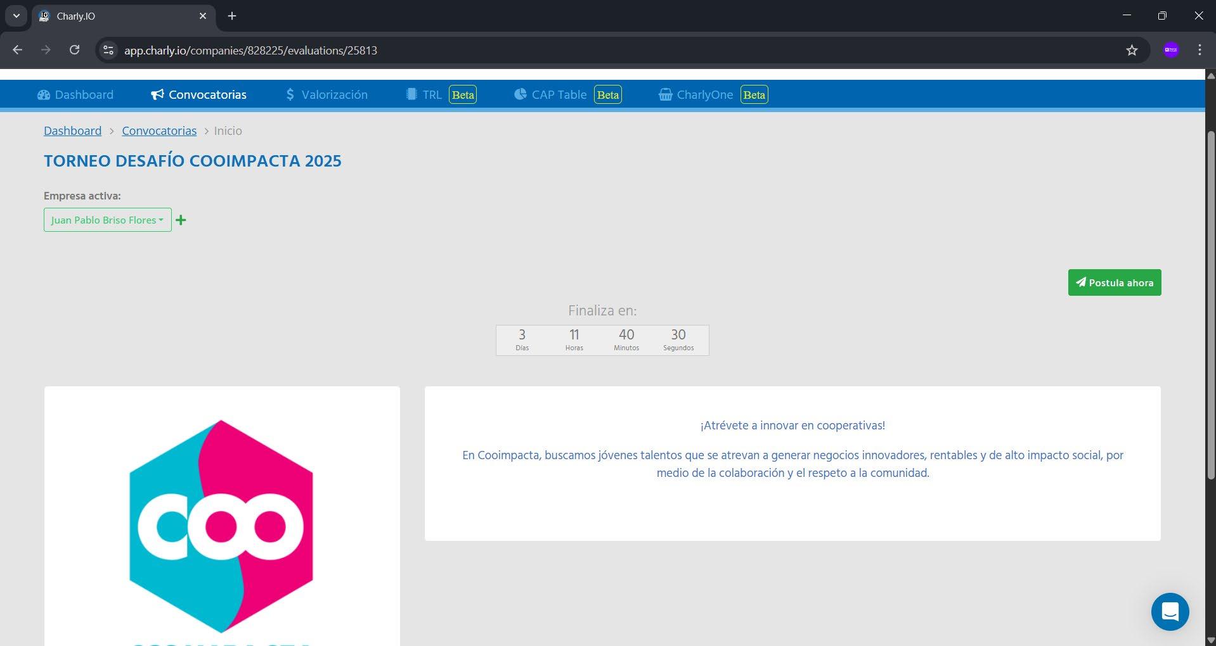1216x646 pixels.
Task: Click the page vertical scrollbar thumb
Action: coord(1210,305)
